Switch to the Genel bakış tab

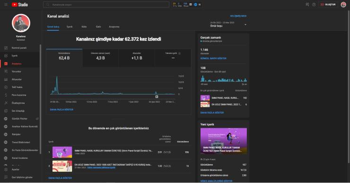tap(53, 27)
